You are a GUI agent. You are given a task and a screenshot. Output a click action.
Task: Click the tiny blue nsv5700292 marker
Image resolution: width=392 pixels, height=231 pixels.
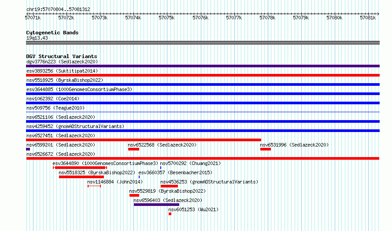[161, 168]
